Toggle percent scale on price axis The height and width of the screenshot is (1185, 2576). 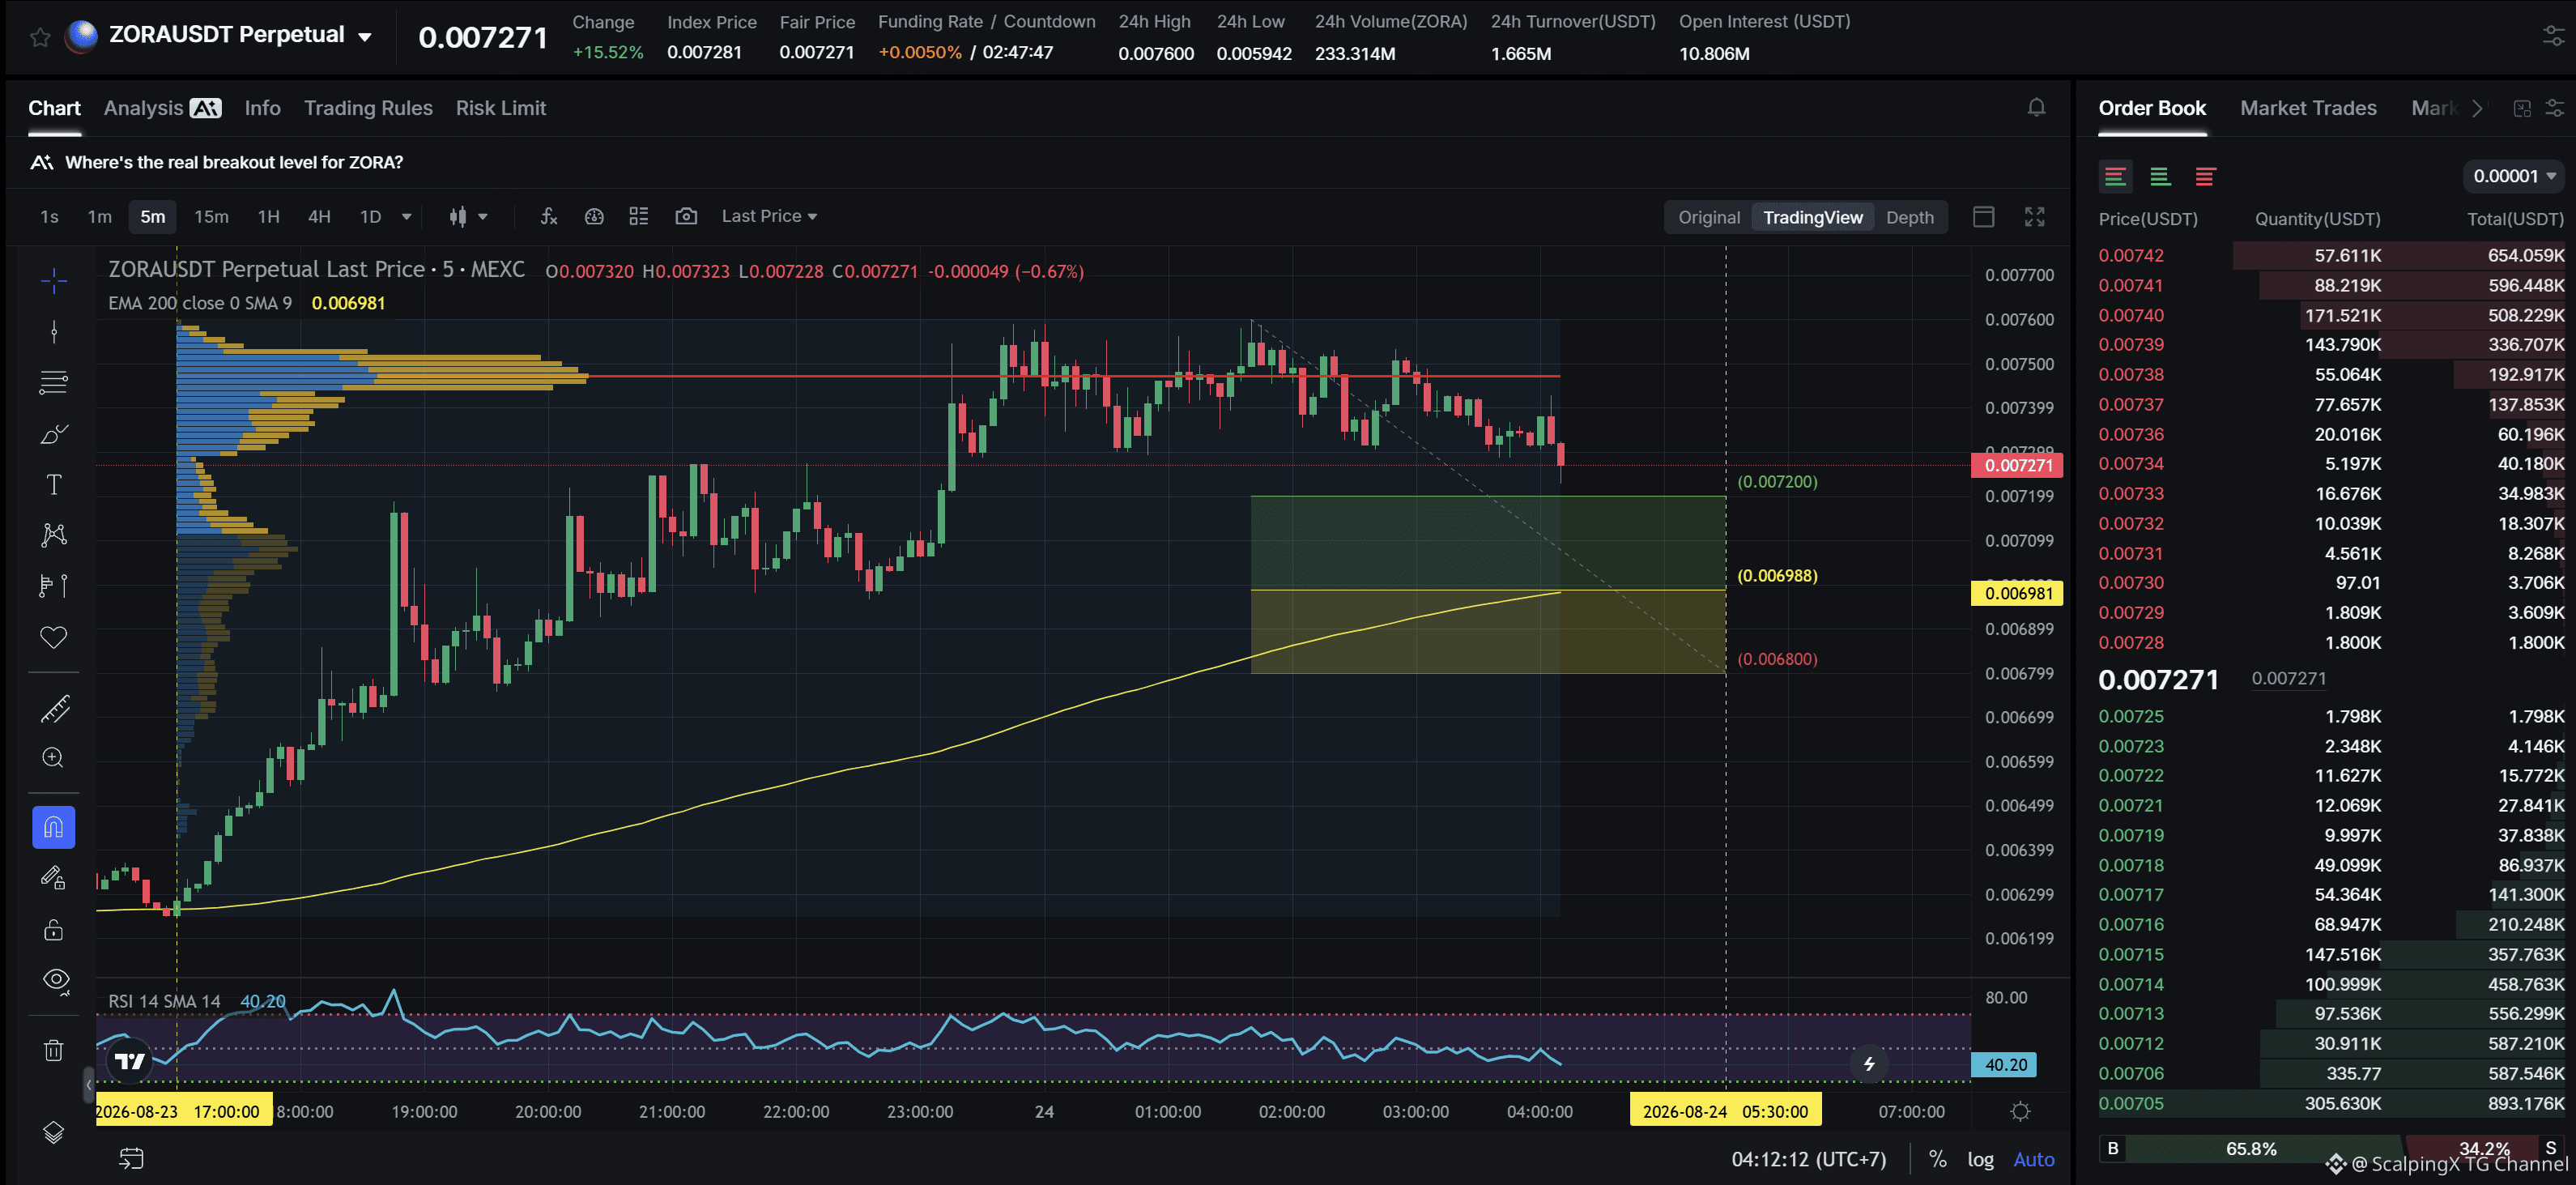pos(1938,1159)
